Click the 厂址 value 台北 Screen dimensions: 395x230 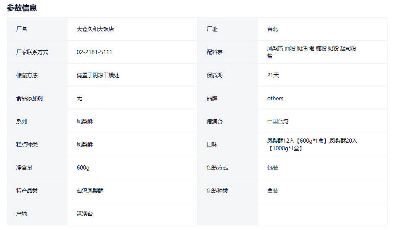(x=272, y=29)
